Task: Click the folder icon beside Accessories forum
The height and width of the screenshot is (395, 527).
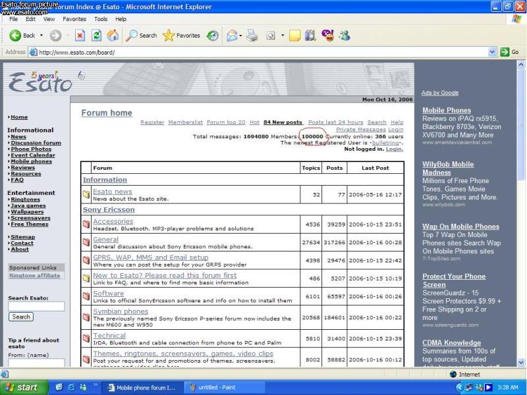Action: 86,224
